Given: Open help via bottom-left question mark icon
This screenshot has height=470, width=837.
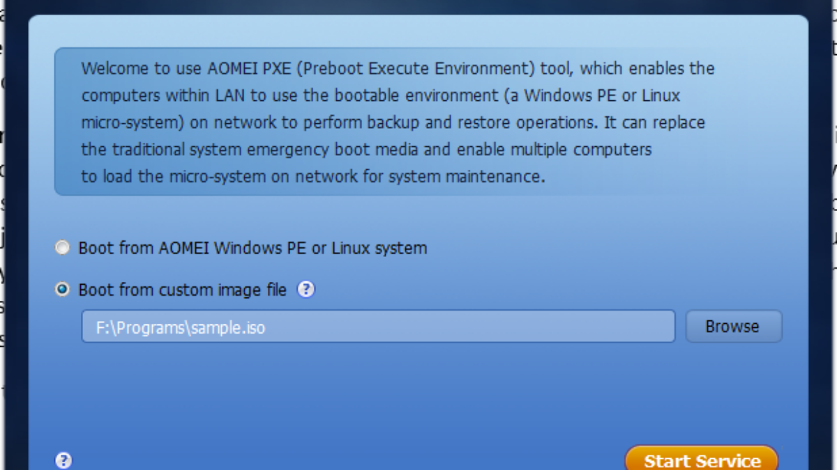Looking at the screenshot, I should (63, 460).
